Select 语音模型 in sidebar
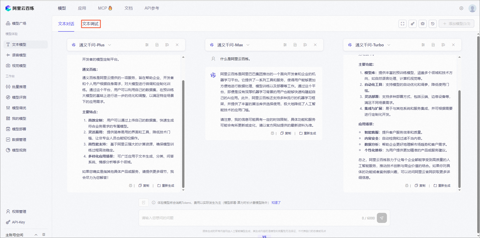The width and height of the screenshot is (480, 238). tap(26, 55)
